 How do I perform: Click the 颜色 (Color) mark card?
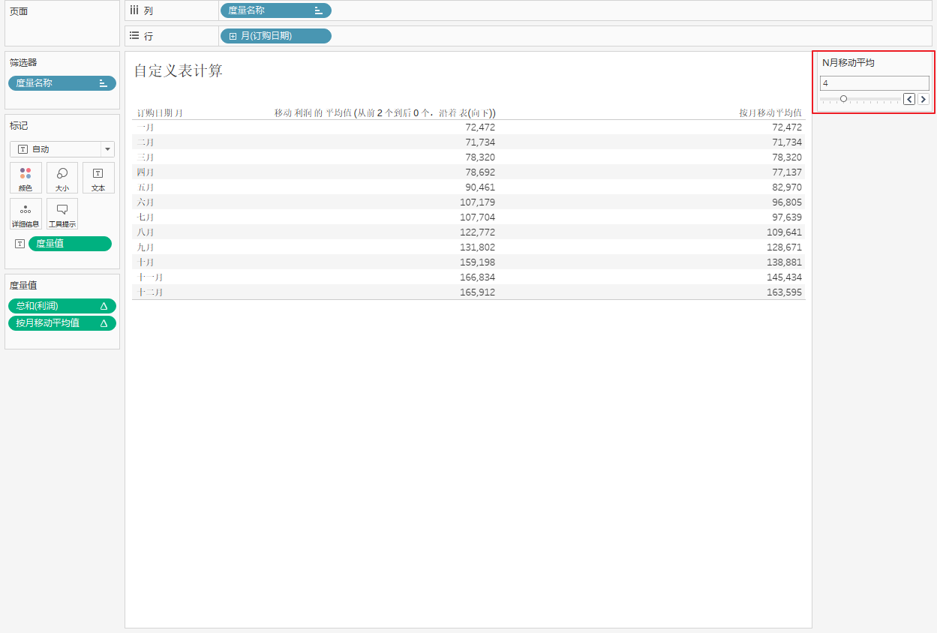[x=26, y=178]
